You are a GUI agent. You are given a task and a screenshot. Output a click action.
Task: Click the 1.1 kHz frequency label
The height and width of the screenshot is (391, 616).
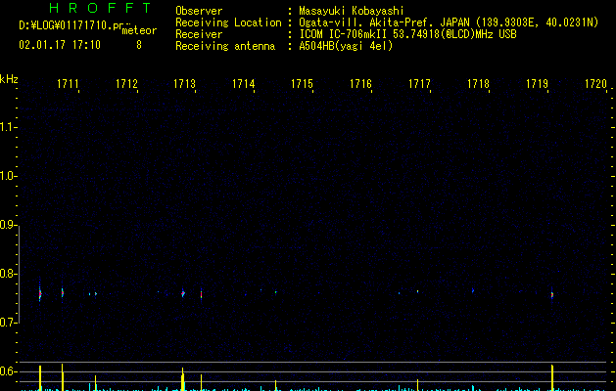click(8, 127)
